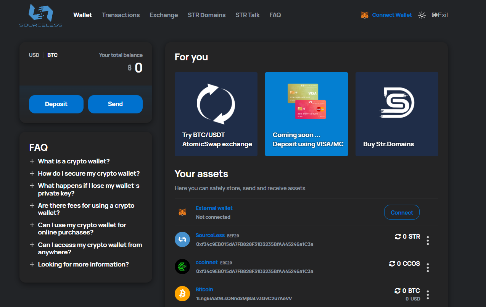This screenshot has width=486, height=307.
Task: Open the Bitcoin asset link
Action: pyautogui.click(x=204, y=289)
